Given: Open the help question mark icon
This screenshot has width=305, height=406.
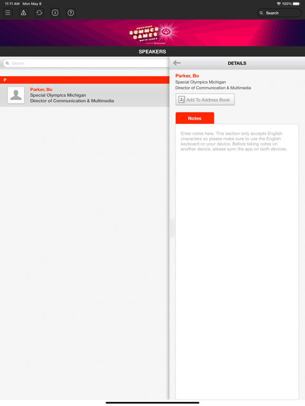Looking at the screenshot, I should pos(71,13).
